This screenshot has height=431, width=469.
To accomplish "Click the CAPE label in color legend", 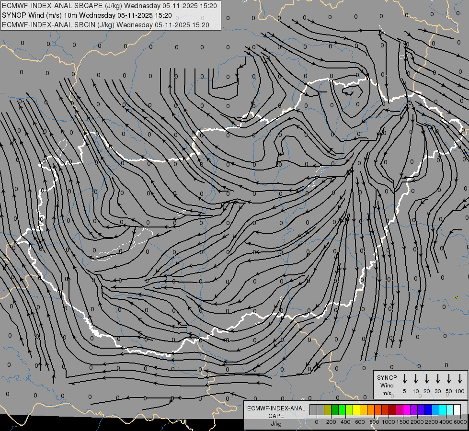I will pyautogui.click(x=276, y=416).
